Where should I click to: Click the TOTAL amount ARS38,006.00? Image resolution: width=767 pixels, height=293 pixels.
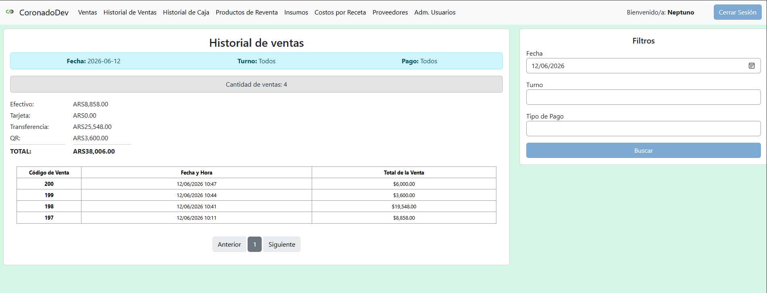pos(94,151)
